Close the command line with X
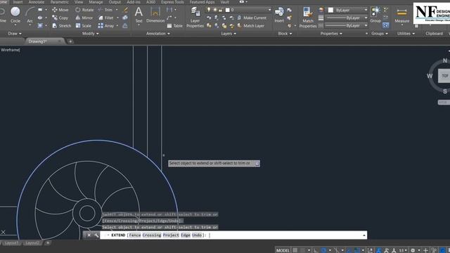450x253 pixels. [x=89, y=235]
